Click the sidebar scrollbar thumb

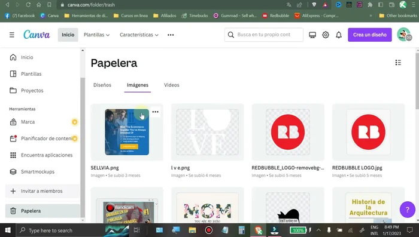coord(83,147)
